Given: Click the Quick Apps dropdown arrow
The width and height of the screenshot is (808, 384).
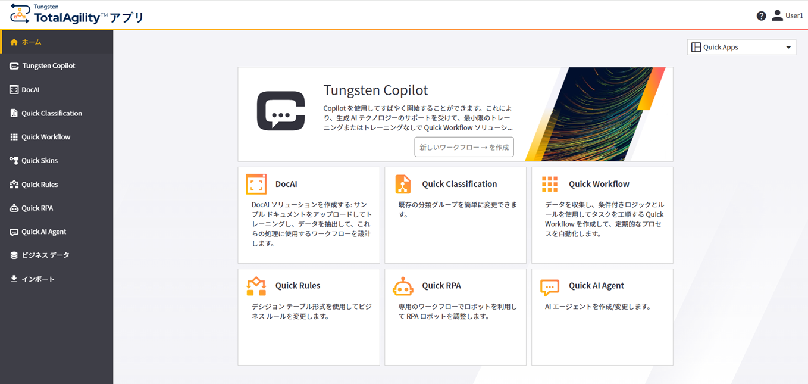Looking at the screenshot, I should click(788, 47).
